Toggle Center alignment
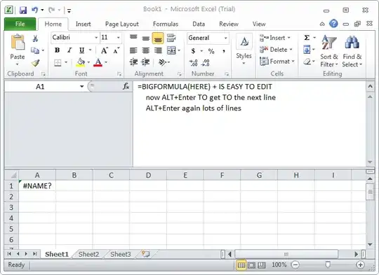379x275 pixels. (x=146, y=50)
